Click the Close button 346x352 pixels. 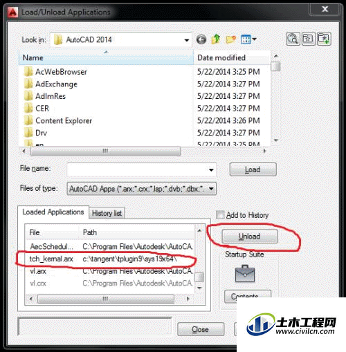pyautogui.click(x=201, y=329)
